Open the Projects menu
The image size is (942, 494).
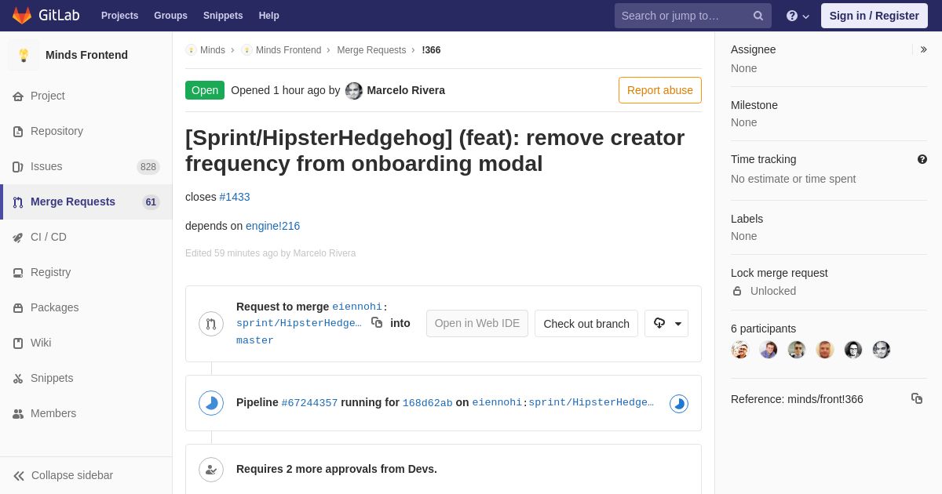point(119,16)
